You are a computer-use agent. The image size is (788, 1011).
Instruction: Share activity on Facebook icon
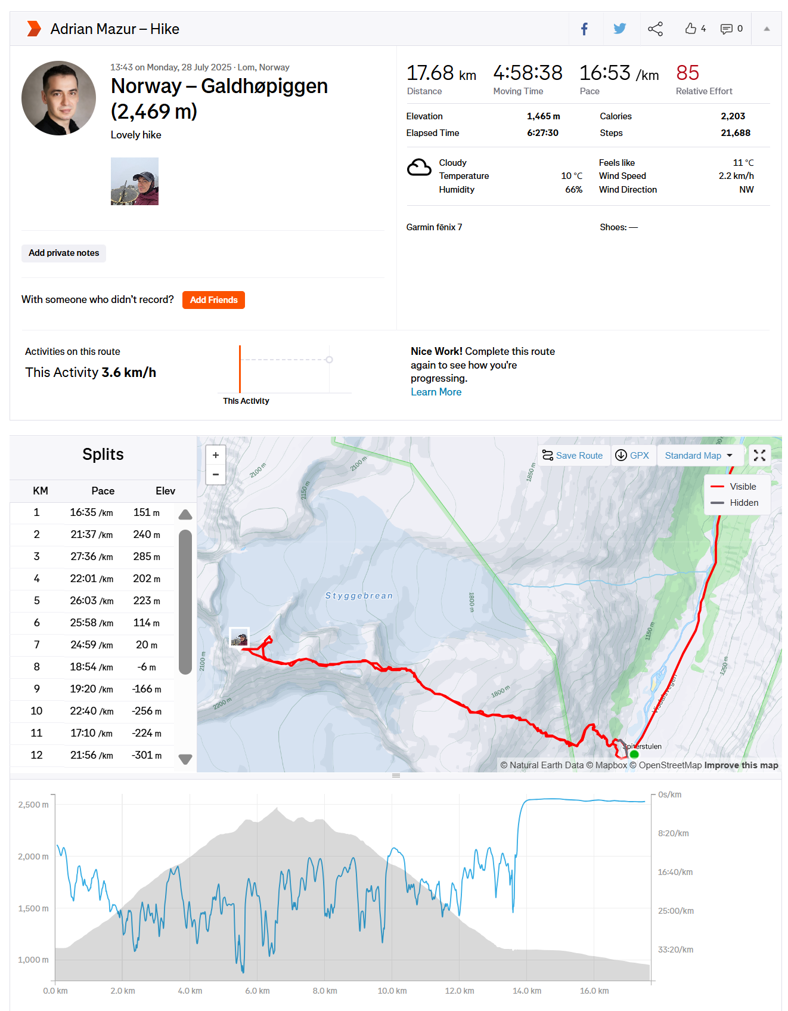click(584, 29)
